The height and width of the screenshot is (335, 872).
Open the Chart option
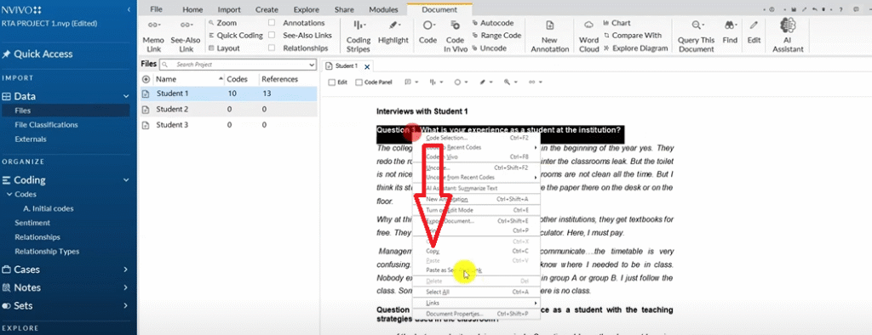[617, 23]
